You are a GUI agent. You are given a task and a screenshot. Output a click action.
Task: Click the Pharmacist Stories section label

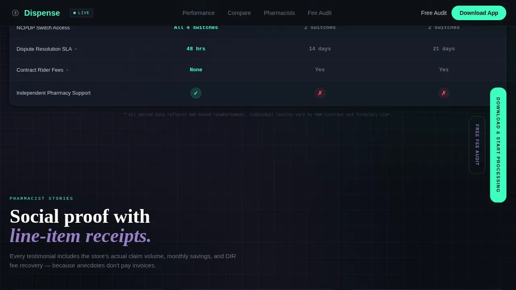[x=42, y=199]
